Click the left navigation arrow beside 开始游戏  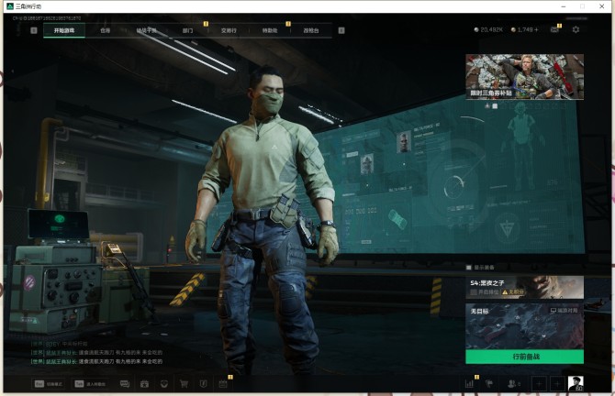34,30
